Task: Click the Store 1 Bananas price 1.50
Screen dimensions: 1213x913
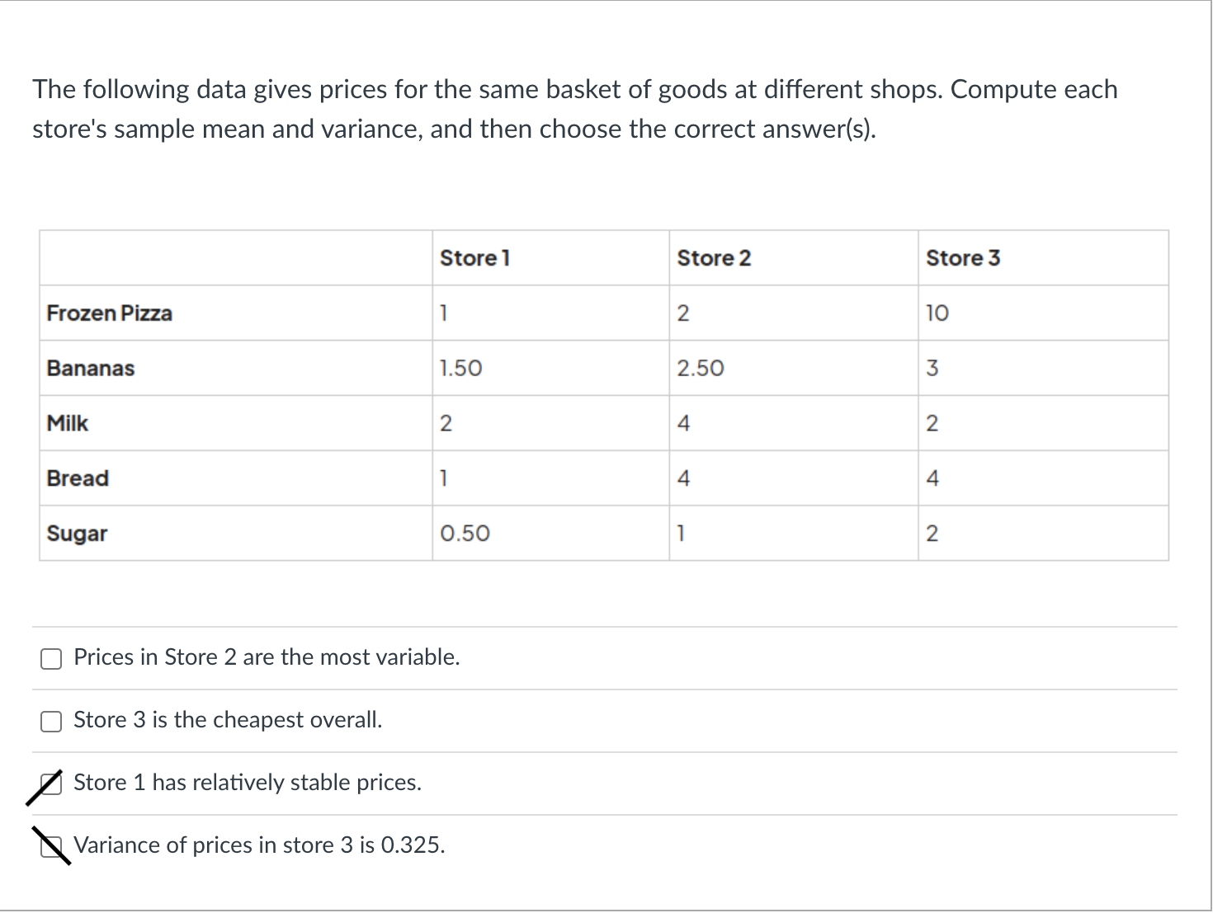Action: pos(461,369)
